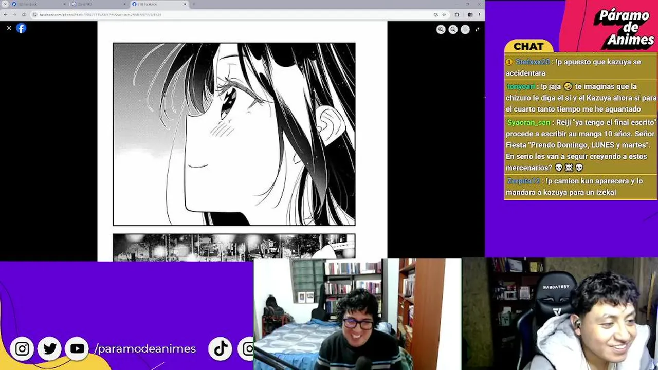Open the browser extensions icon
Screen dimensions: 658x370
click(x=456, y=15)
